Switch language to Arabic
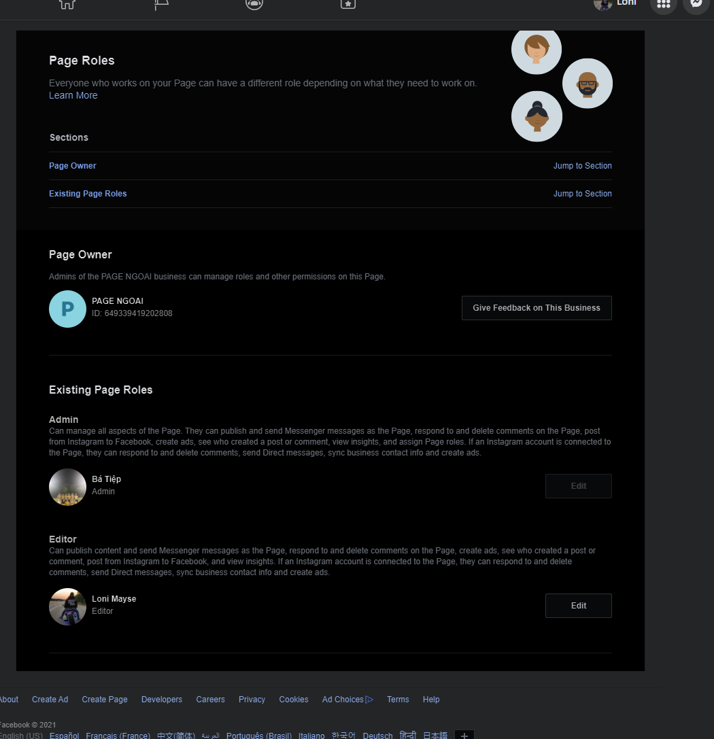 [x=210, y=735]
